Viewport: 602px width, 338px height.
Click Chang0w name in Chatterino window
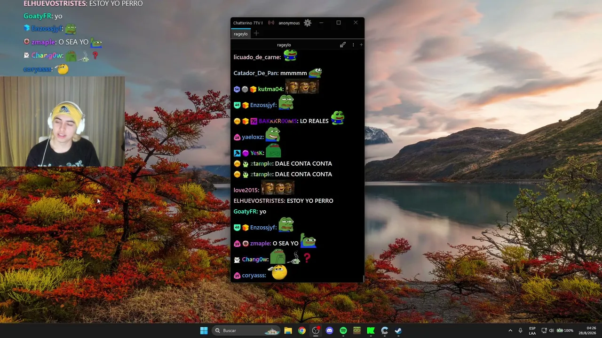[255, 260]
